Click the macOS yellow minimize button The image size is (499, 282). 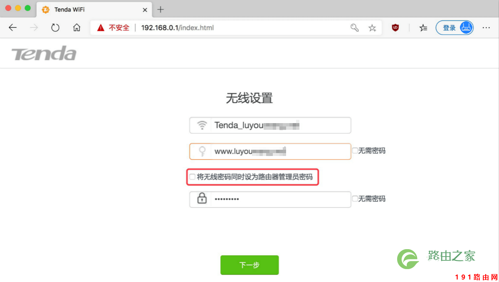pyautogui.click(x=18, y=8)
